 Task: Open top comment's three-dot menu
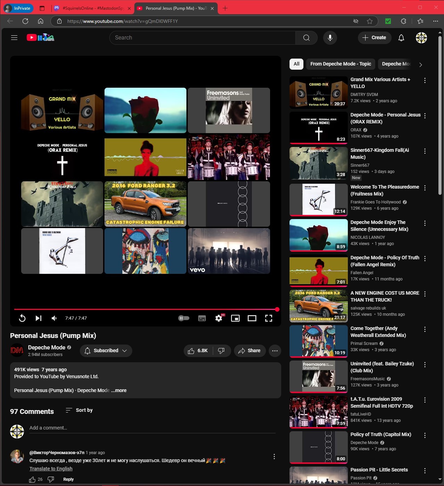pos(274,457)
